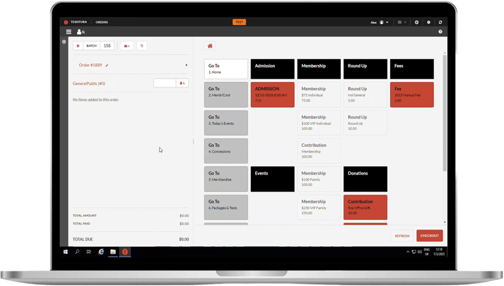
Task: Add Membership $100 Family tile
Action: 319,179
